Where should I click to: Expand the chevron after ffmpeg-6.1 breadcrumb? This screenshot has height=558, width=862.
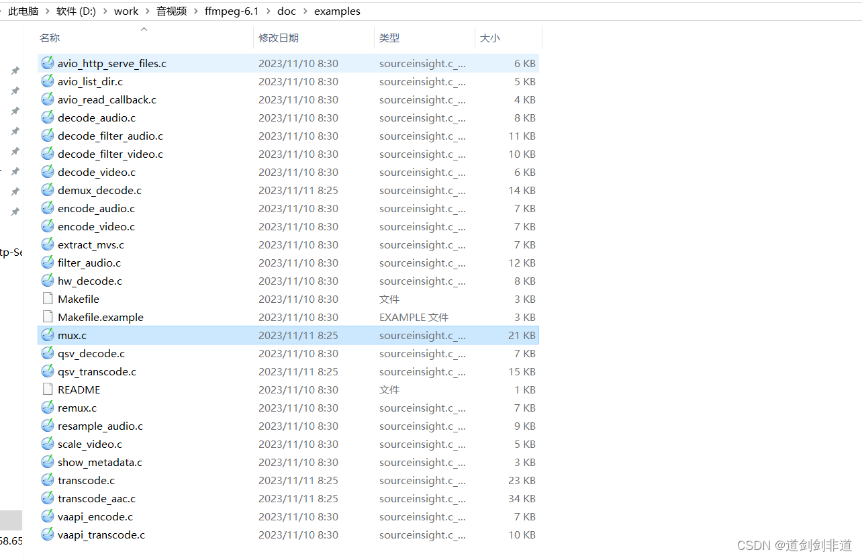pos(268,11)
